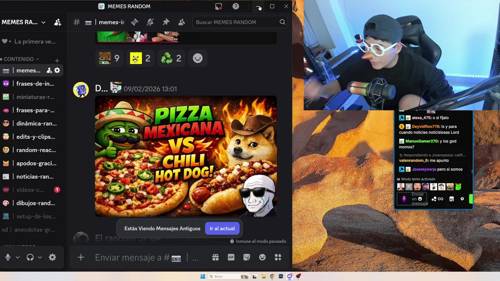Click the invite people icon beside server name

(x=57, y=22)
